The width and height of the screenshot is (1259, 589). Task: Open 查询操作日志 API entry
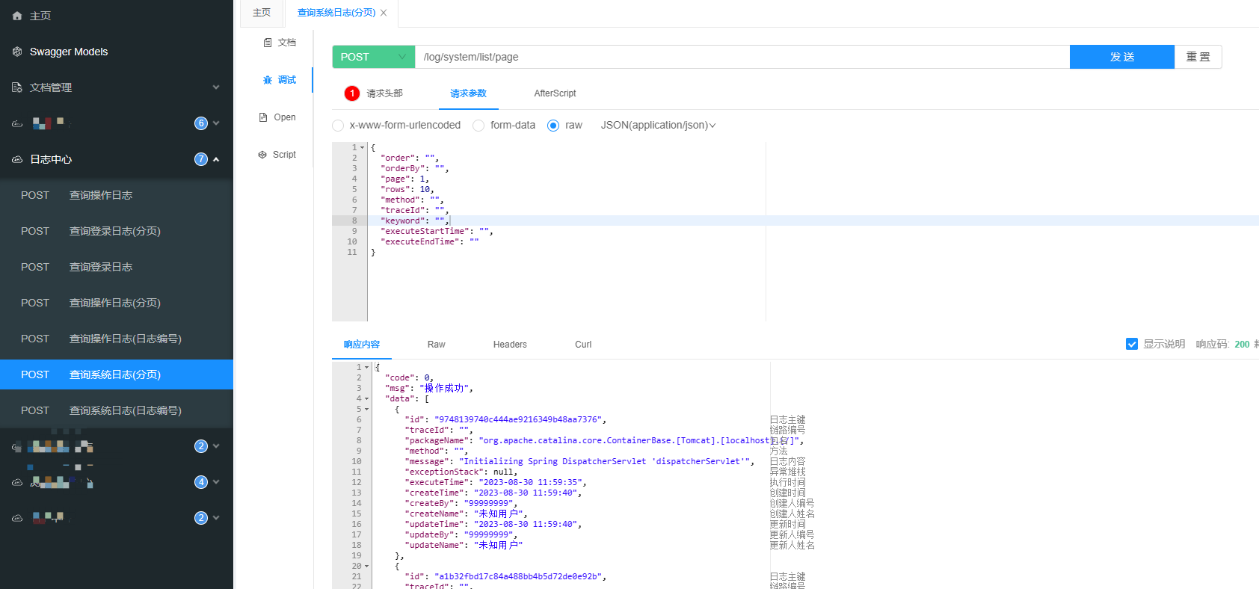[117, 195]
